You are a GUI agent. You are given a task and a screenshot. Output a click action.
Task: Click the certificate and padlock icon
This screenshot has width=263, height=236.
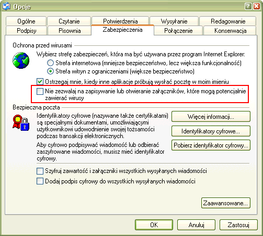21,123
